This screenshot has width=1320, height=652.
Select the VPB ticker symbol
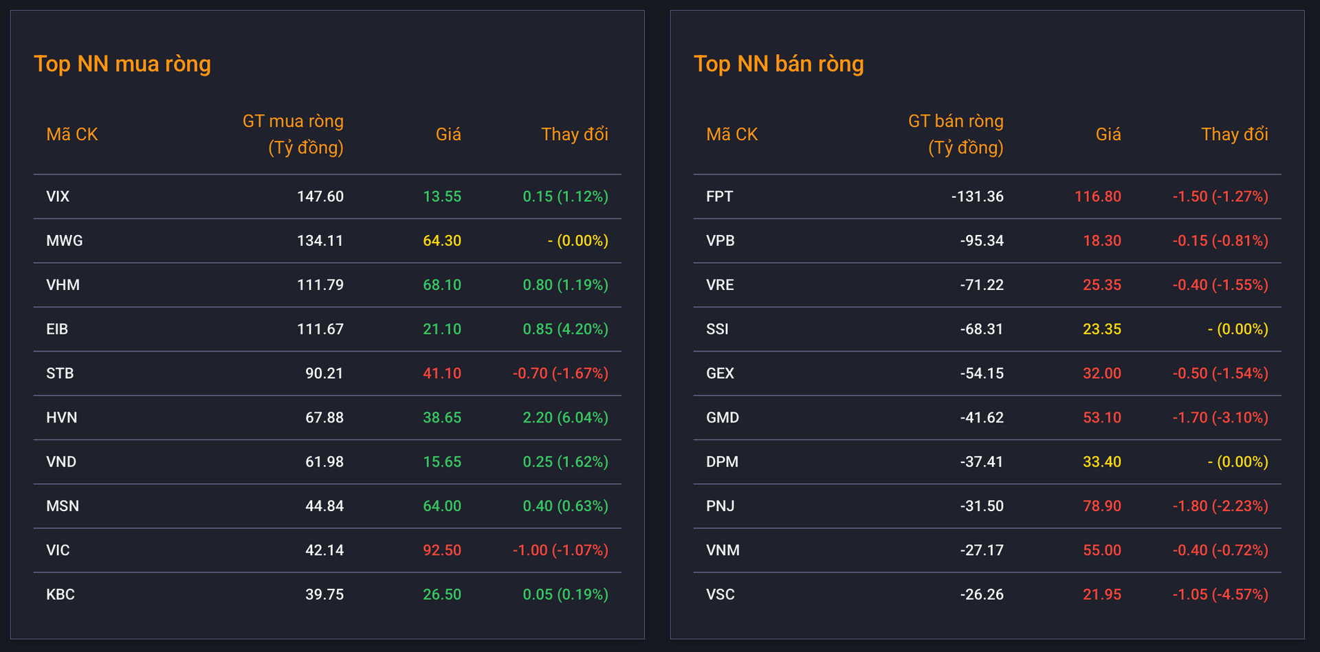[x=720, y=240]
